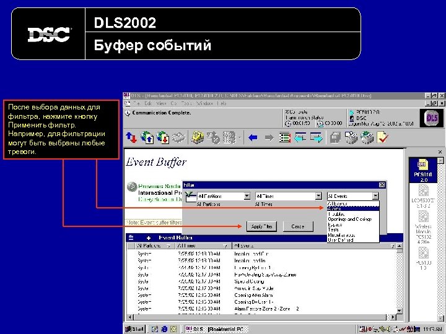
Task: Click the filter funnel icon in Filter dialog
Action: 190,196
